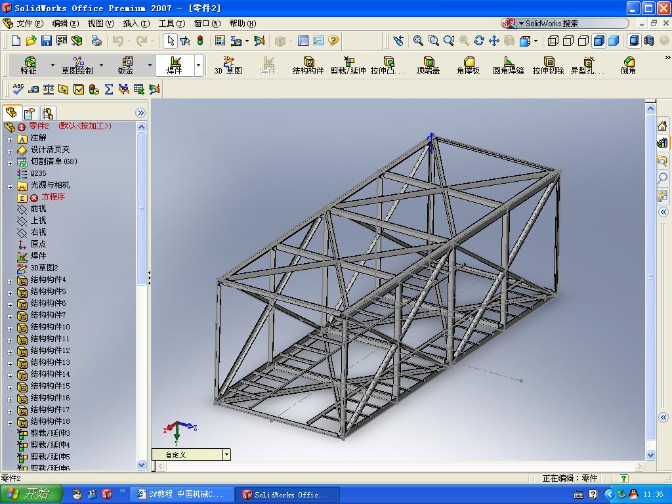Select the 3D草图2 tree item
672x504 pixels.
click(x=44, y=268)
